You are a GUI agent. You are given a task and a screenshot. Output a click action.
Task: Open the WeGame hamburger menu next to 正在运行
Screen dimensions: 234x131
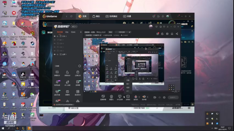click(189, 108)
